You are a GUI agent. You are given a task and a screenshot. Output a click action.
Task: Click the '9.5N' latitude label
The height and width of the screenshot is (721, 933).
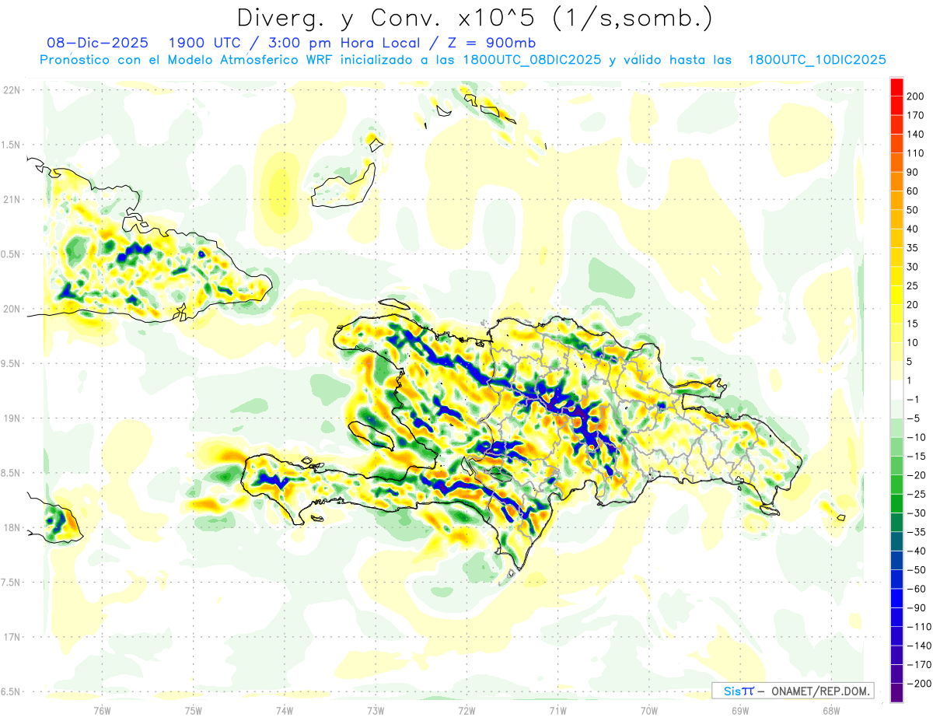click(x=12, y=363)
